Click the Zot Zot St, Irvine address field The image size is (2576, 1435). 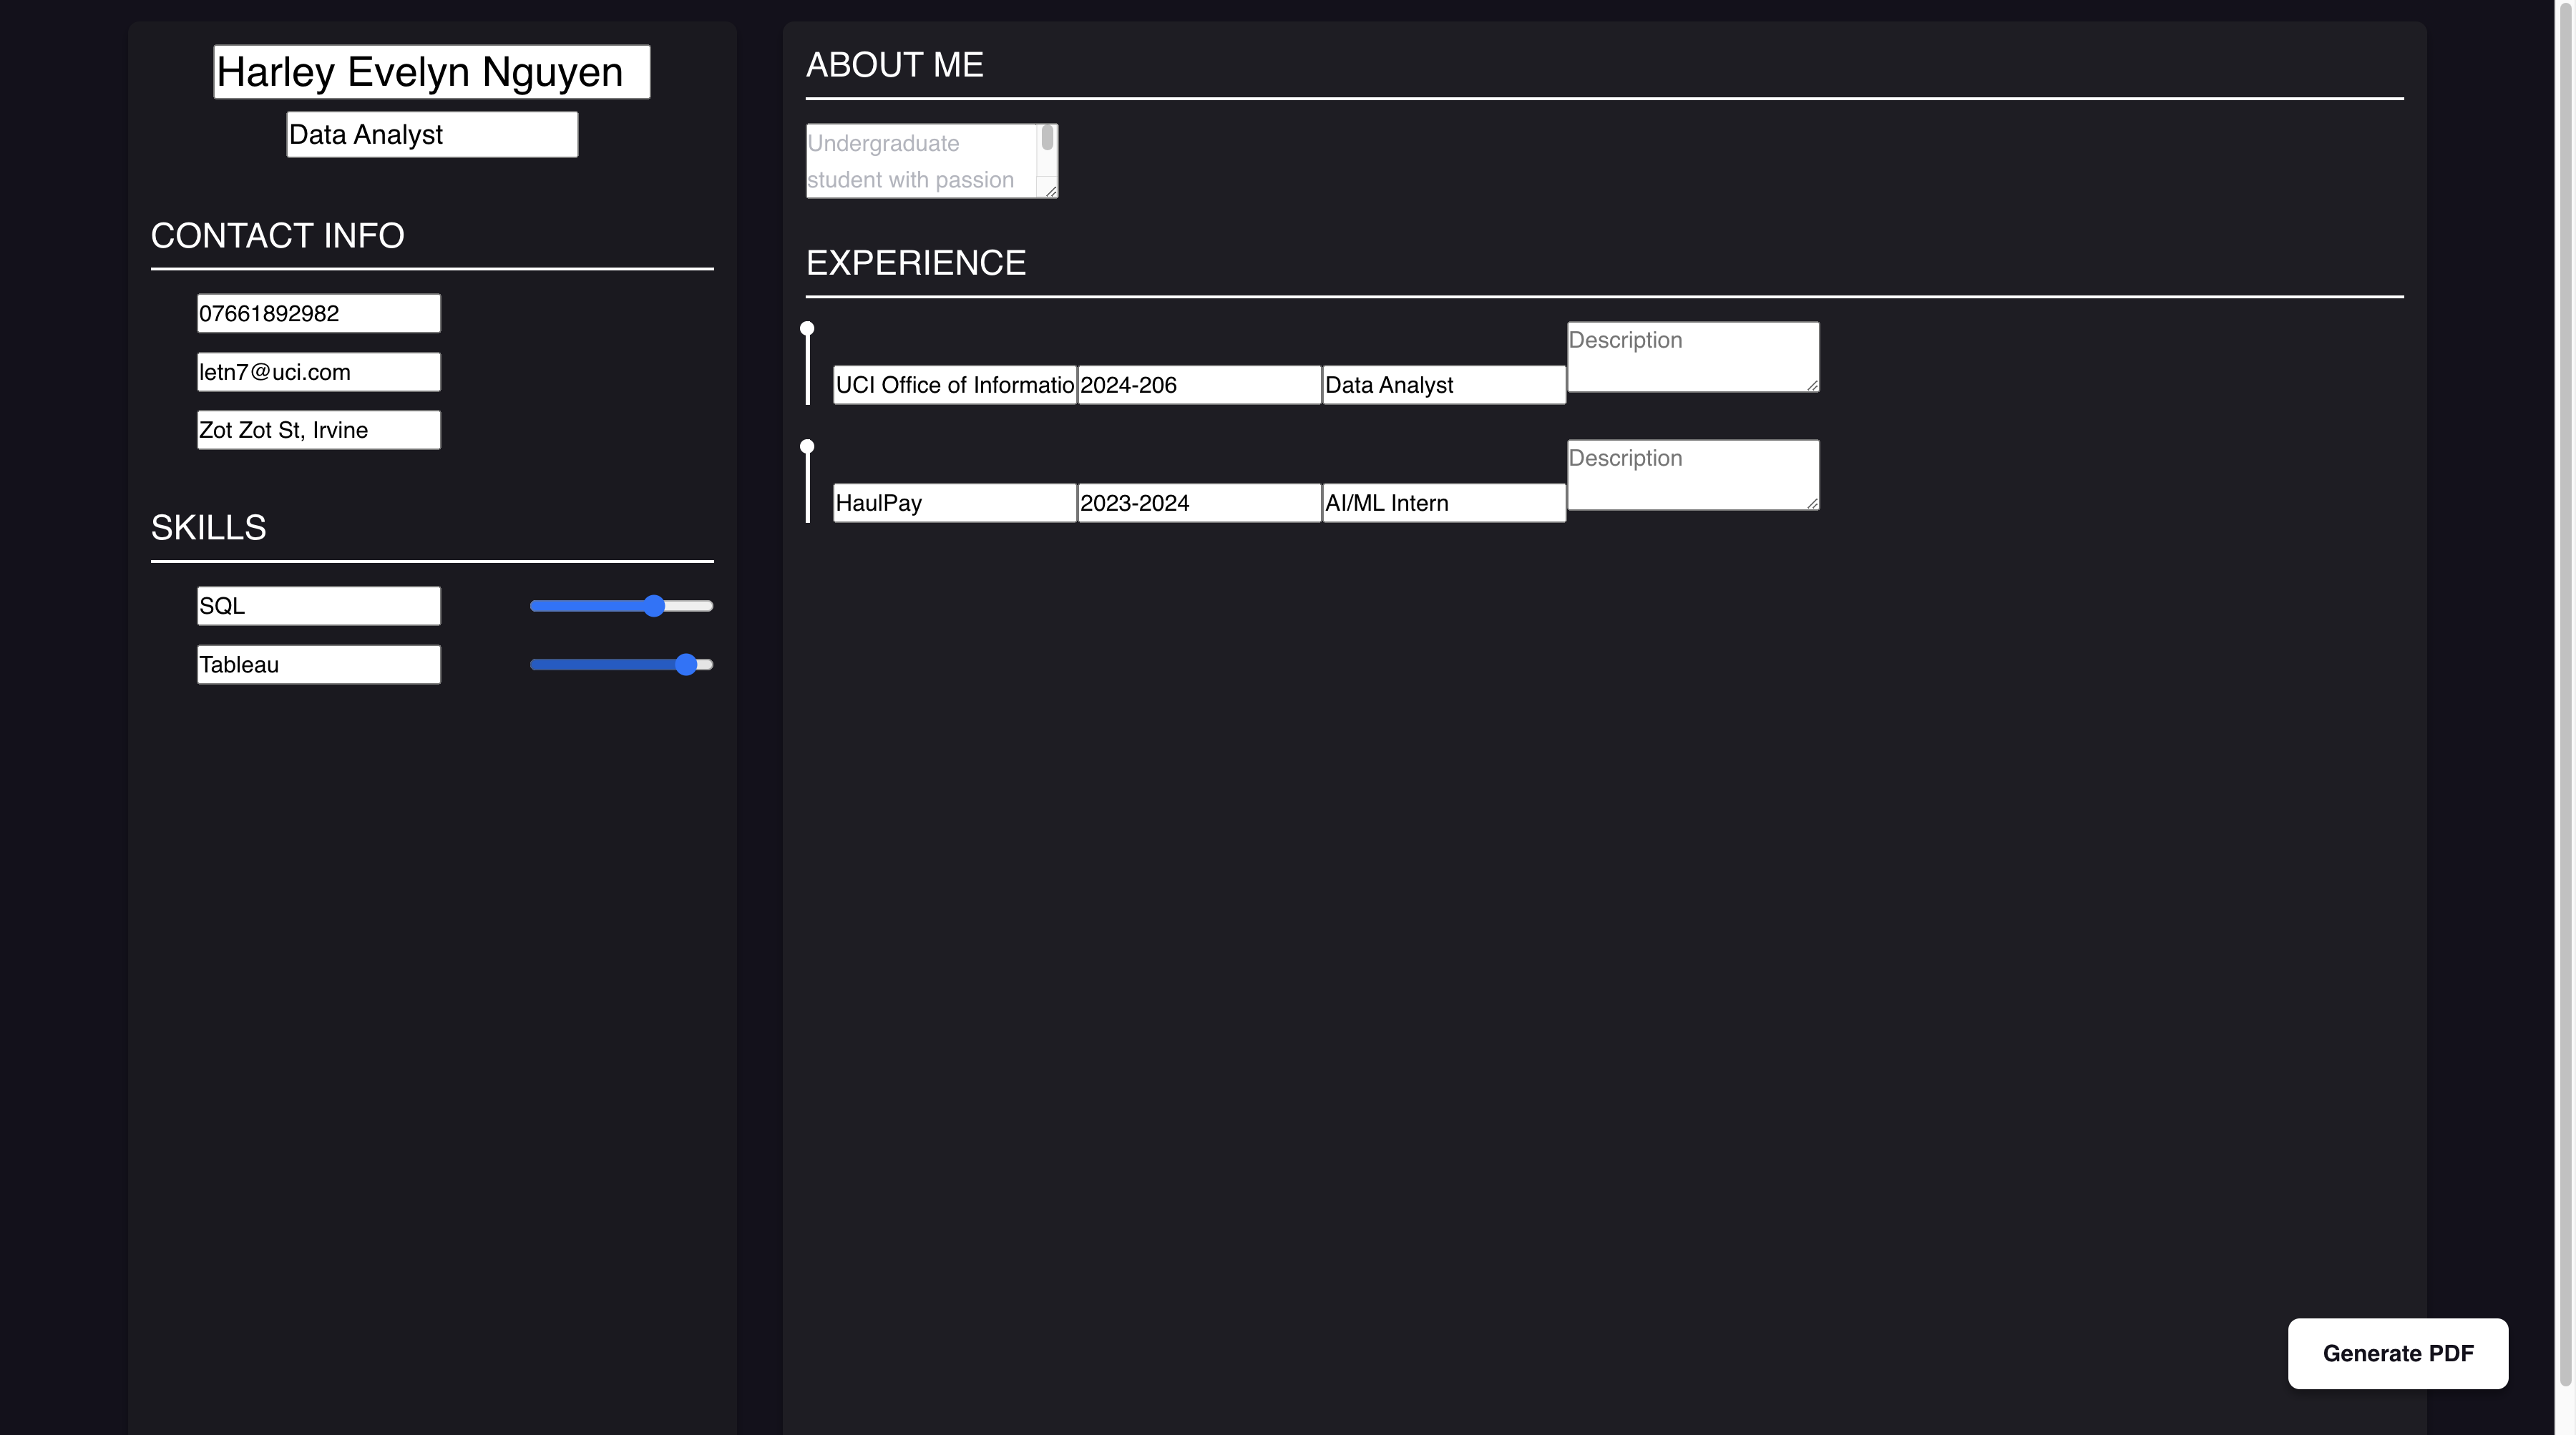tap(318, 430)
